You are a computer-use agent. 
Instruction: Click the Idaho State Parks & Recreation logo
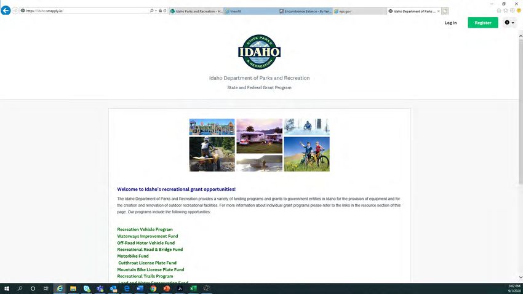pyautogui.click(x=259, y=52)
